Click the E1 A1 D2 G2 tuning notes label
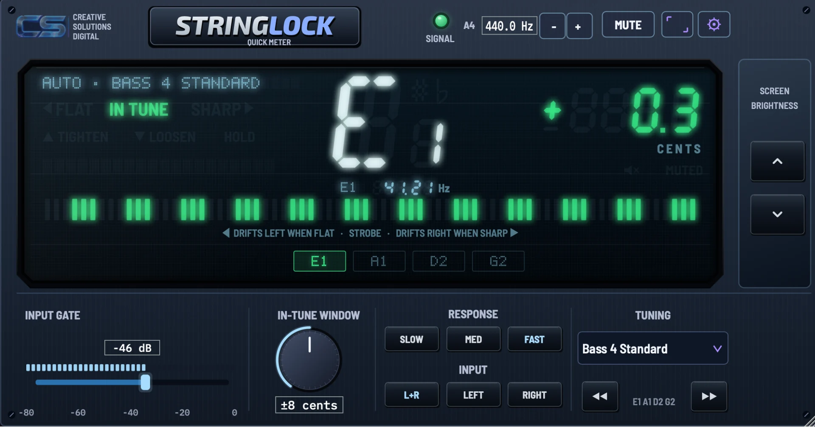 [x=654, y=402]
